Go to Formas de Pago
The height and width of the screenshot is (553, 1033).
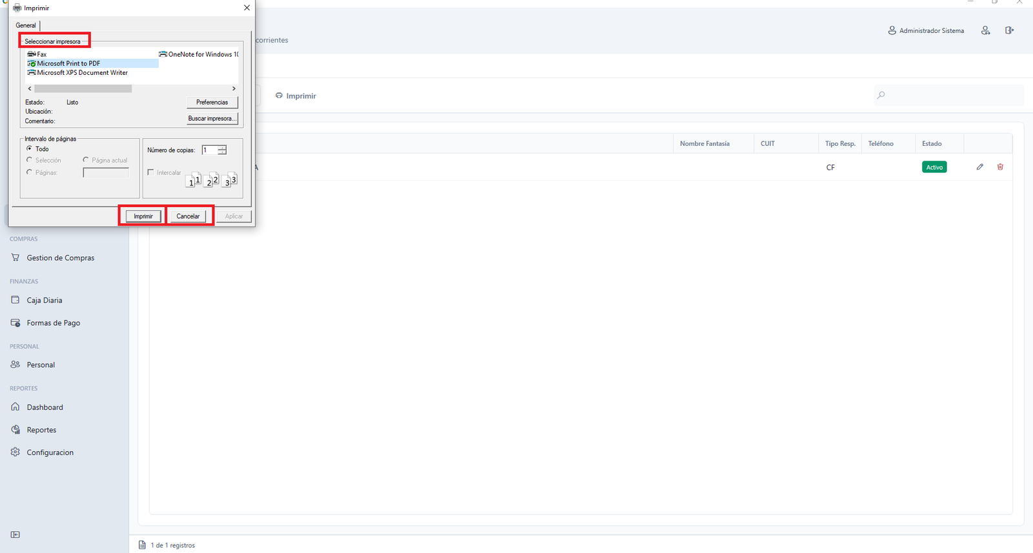(x=54, y=323)
